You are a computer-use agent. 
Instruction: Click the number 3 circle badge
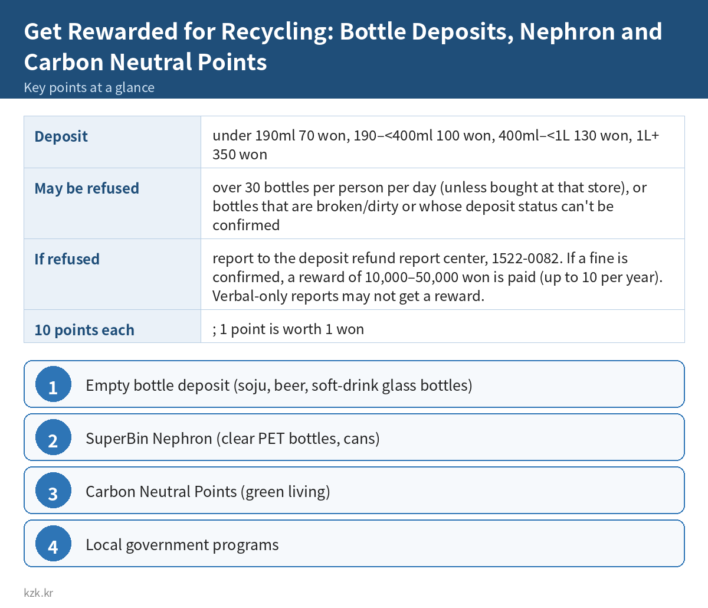tap(53, 491)
